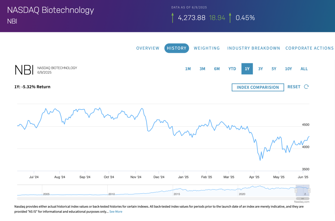The image size is (335, 221).
Task: Click the Dec '24 x-axis label
Action: point(159,177)
